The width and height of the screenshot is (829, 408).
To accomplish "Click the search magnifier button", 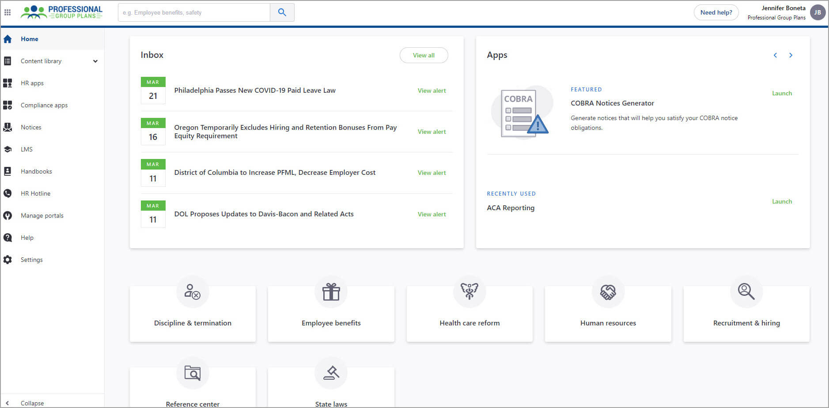I will (282, 12).
